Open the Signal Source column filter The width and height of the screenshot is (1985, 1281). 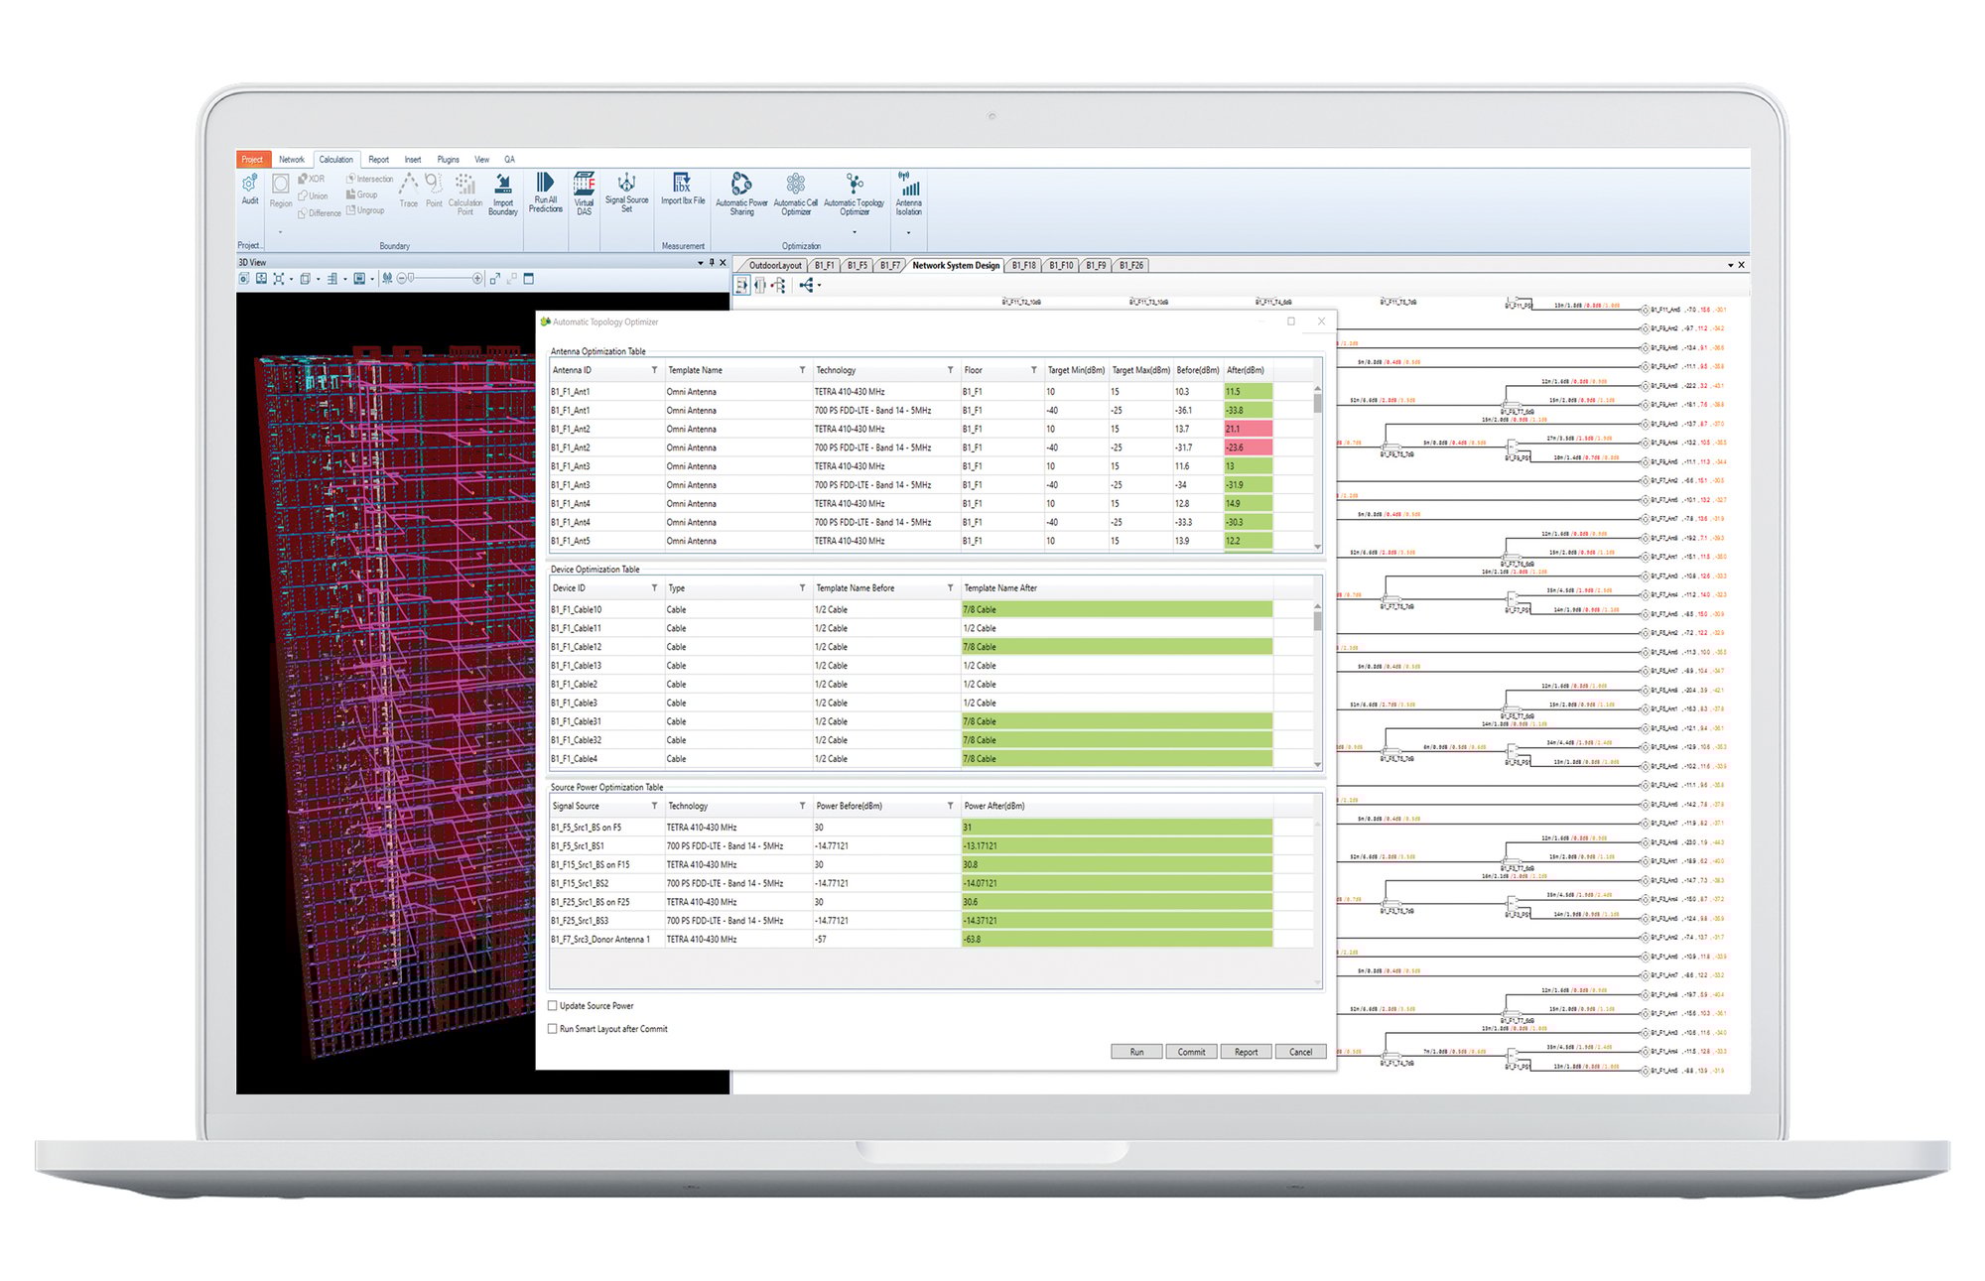[654, 806]
